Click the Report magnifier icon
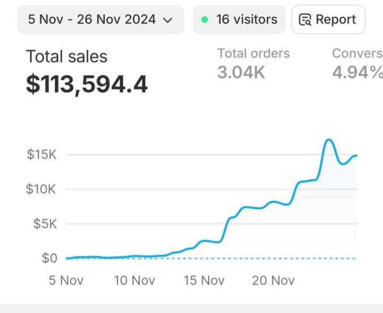The image size is (383, 313). pos(305,20)
